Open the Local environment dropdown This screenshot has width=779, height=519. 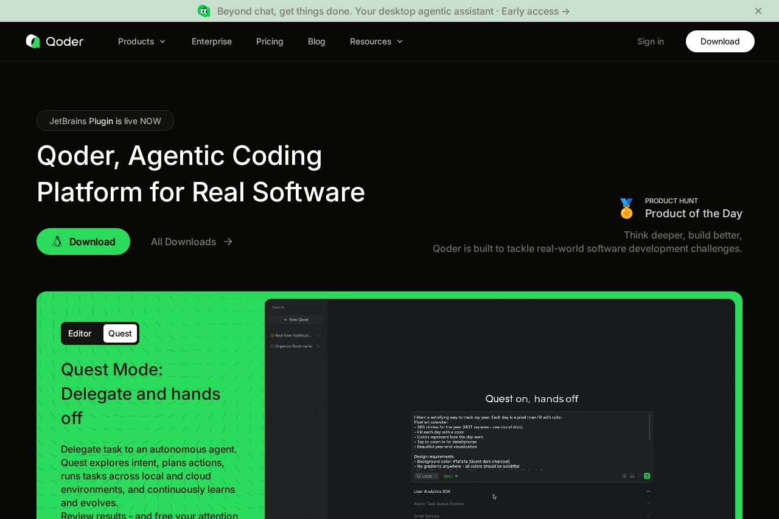point(426,476)
